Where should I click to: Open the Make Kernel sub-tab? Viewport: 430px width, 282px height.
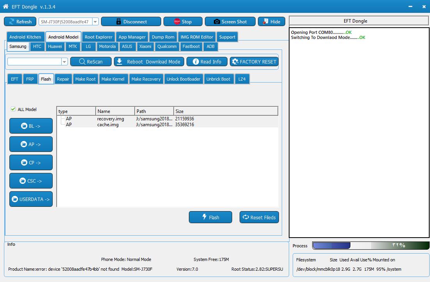[x=113, y=79]
